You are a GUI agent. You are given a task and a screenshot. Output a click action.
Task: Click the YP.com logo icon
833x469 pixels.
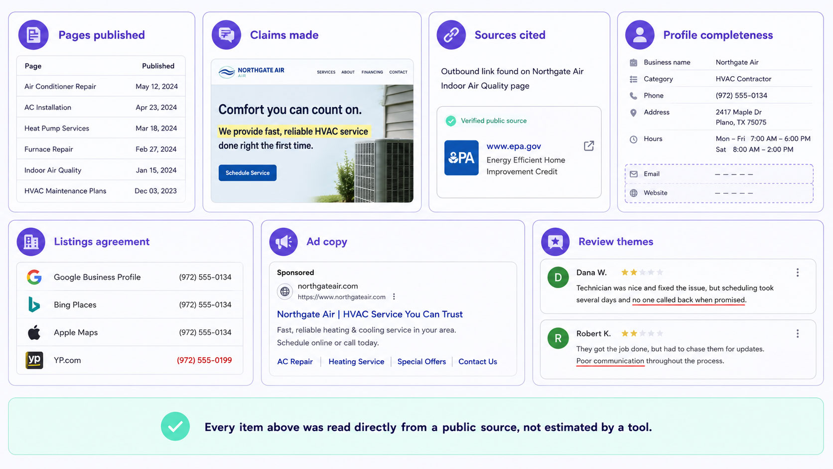click(34, 360)
